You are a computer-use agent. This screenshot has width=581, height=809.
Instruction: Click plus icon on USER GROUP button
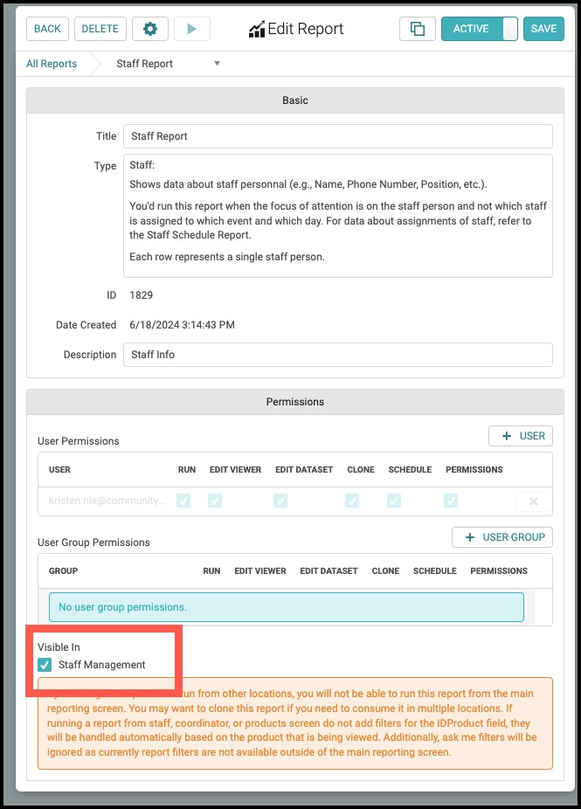(470, 537)
